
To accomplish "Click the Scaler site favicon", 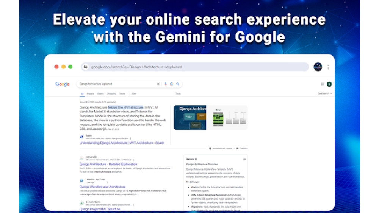I will [81, 137].
